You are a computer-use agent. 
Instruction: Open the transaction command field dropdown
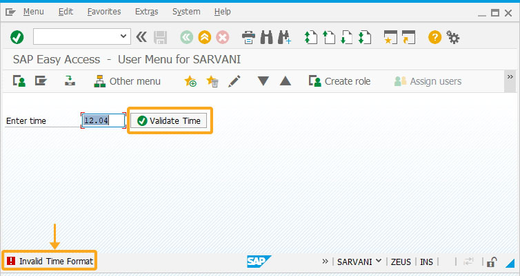123,36
